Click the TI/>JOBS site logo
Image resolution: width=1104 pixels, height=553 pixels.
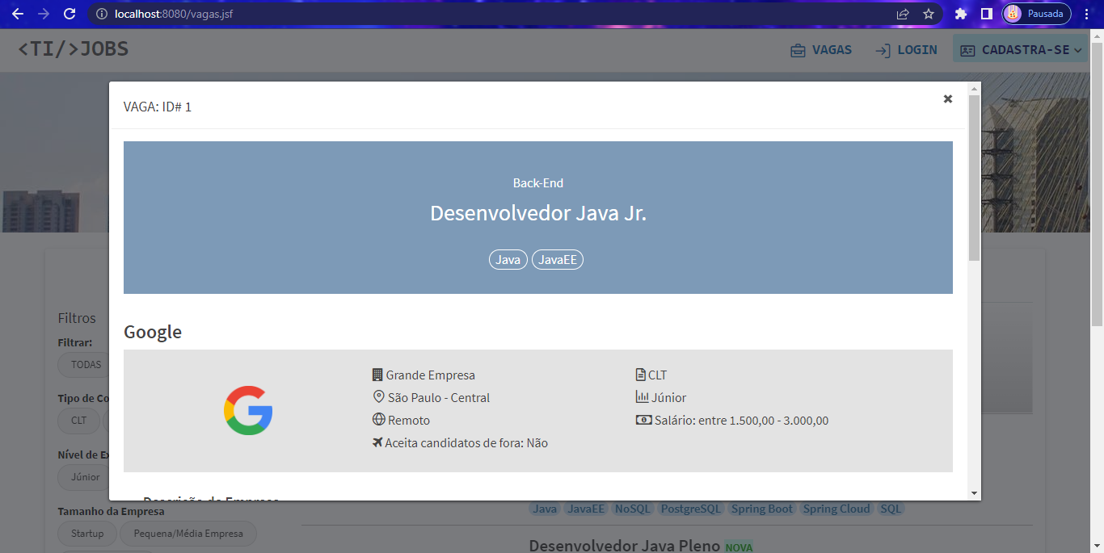(73, 49)
